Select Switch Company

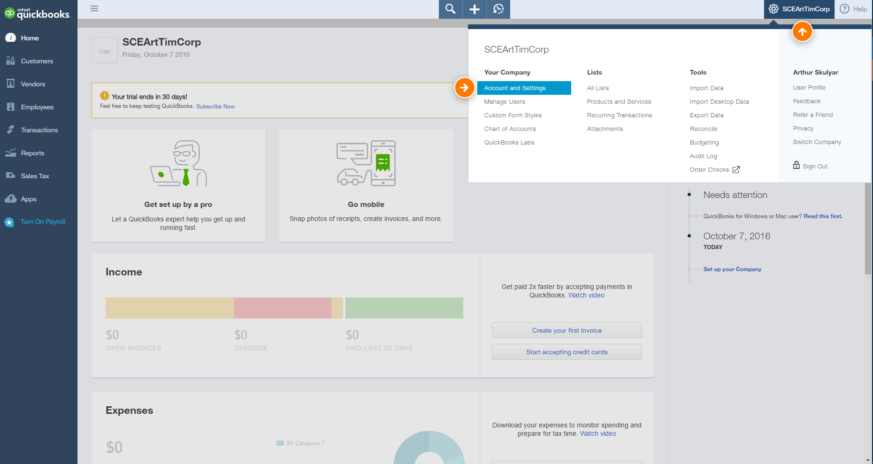pyautogui.click(x=817, y=142)
